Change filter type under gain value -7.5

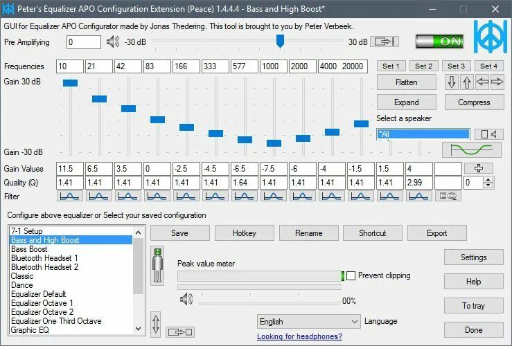273,197
